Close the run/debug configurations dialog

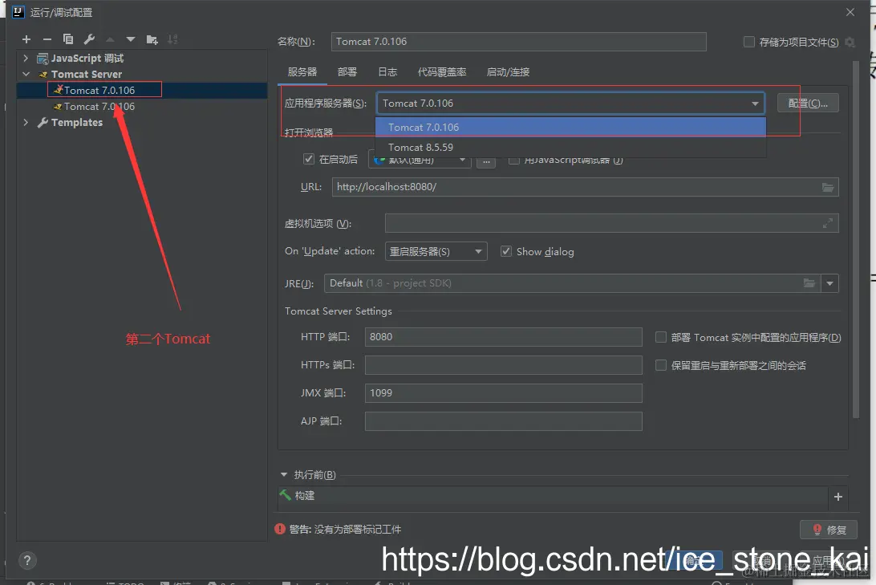tap(850, 12)
